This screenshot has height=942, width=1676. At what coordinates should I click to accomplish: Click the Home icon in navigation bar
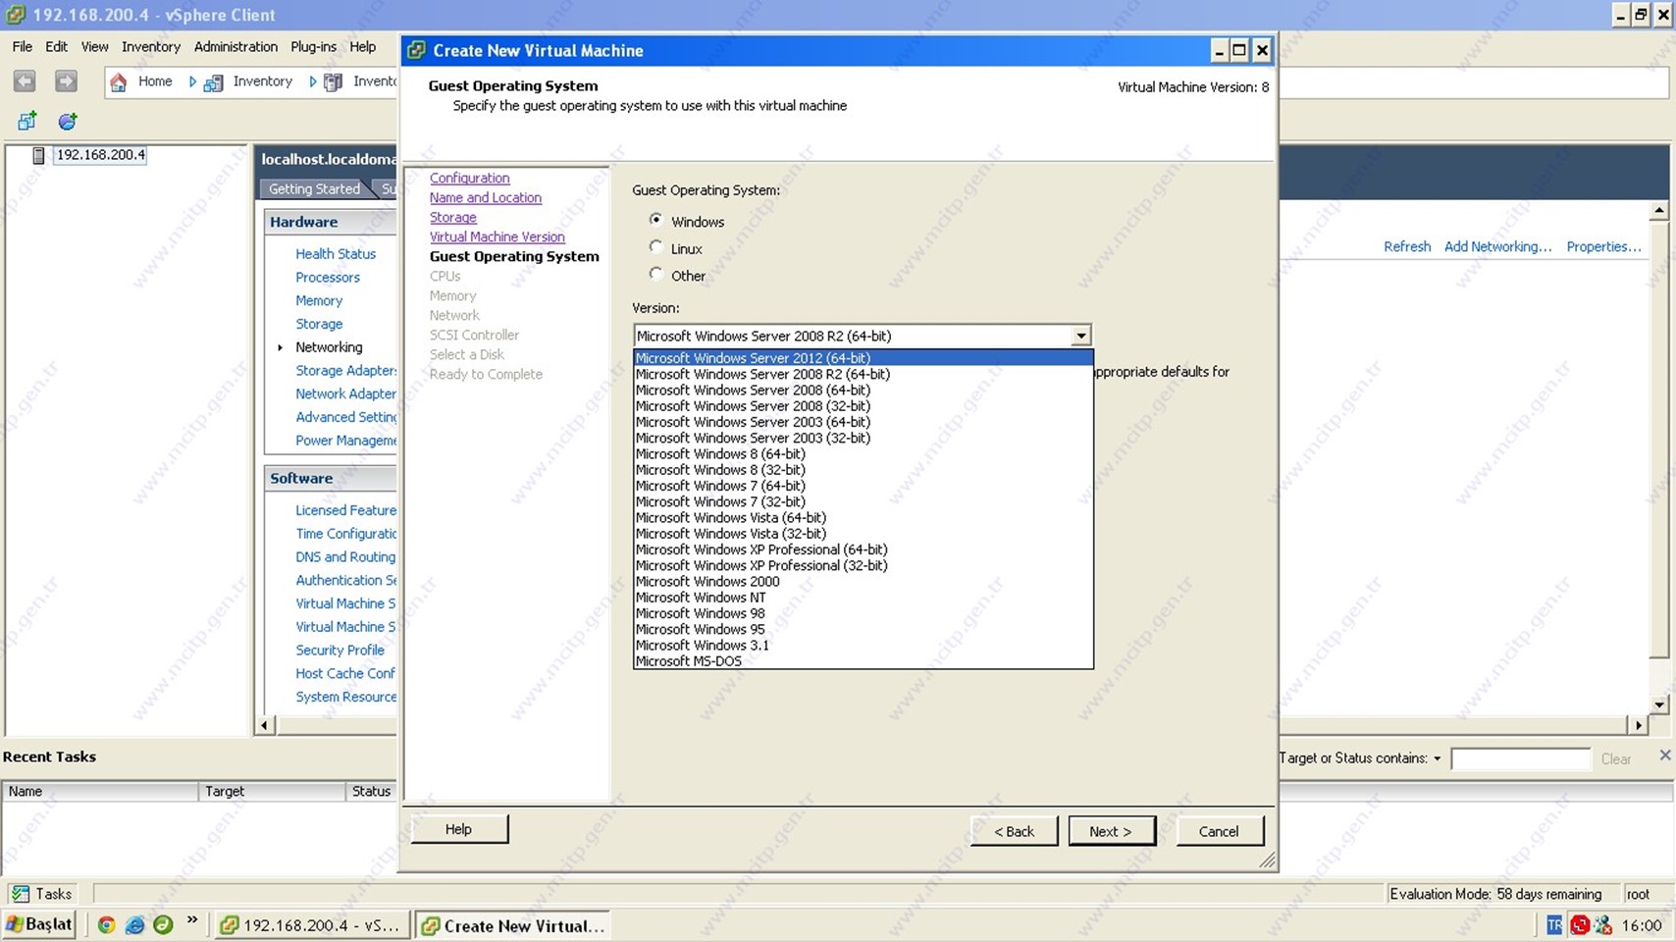(119, 82)
